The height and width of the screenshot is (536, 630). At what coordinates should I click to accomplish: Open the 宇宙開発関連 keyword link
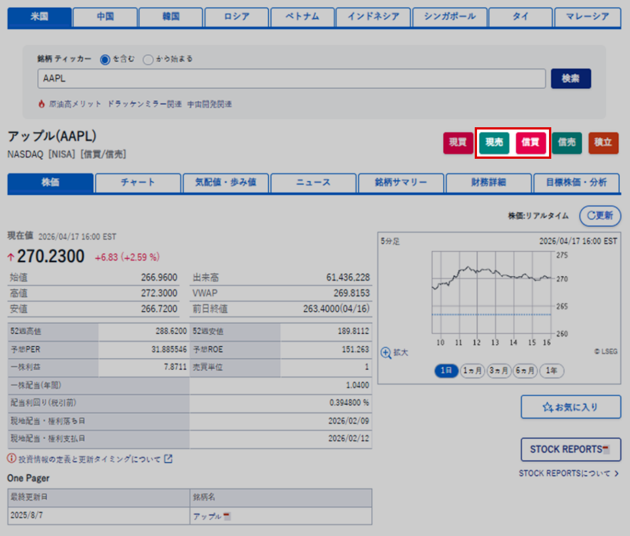click(x=209, y=104)
